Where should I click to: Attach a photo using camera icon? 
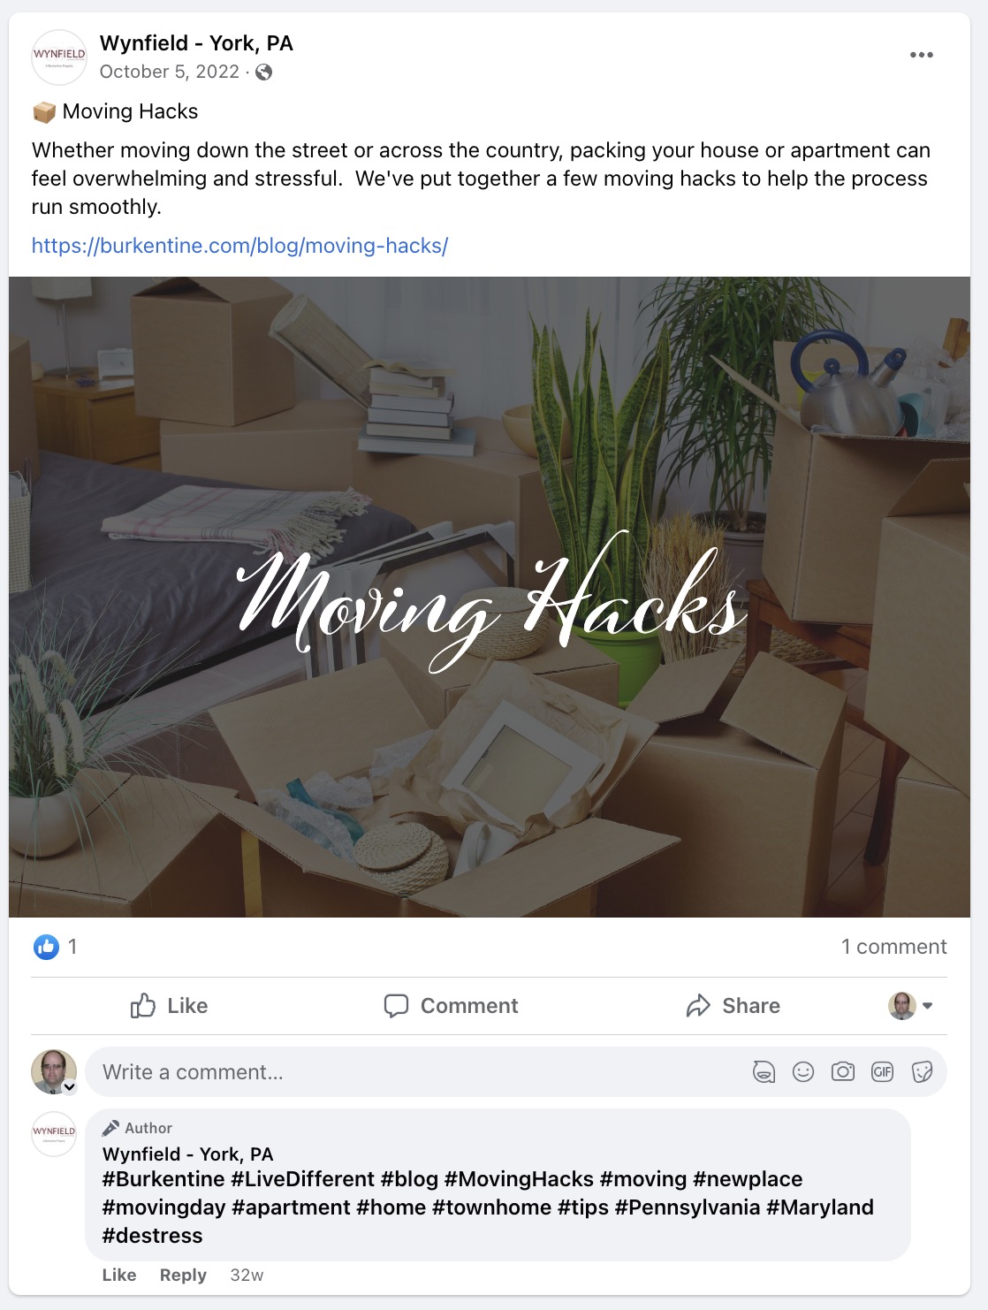tap(843, 1072)
